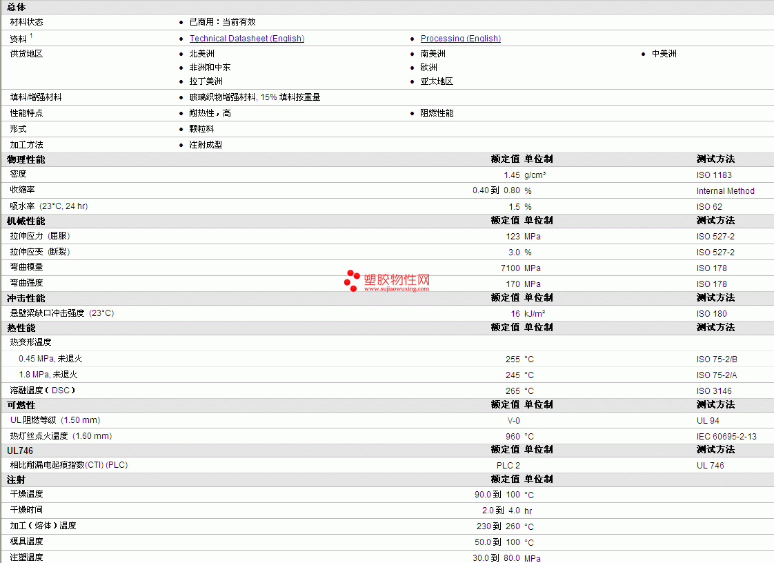The height and width of the screenshot is (563, 774).
Task: Click the 热变形温度 label
Action: (30, 342)
